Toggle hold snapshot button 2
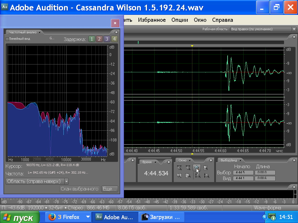Screen dimensions: 298x223 tap(99, 39)
